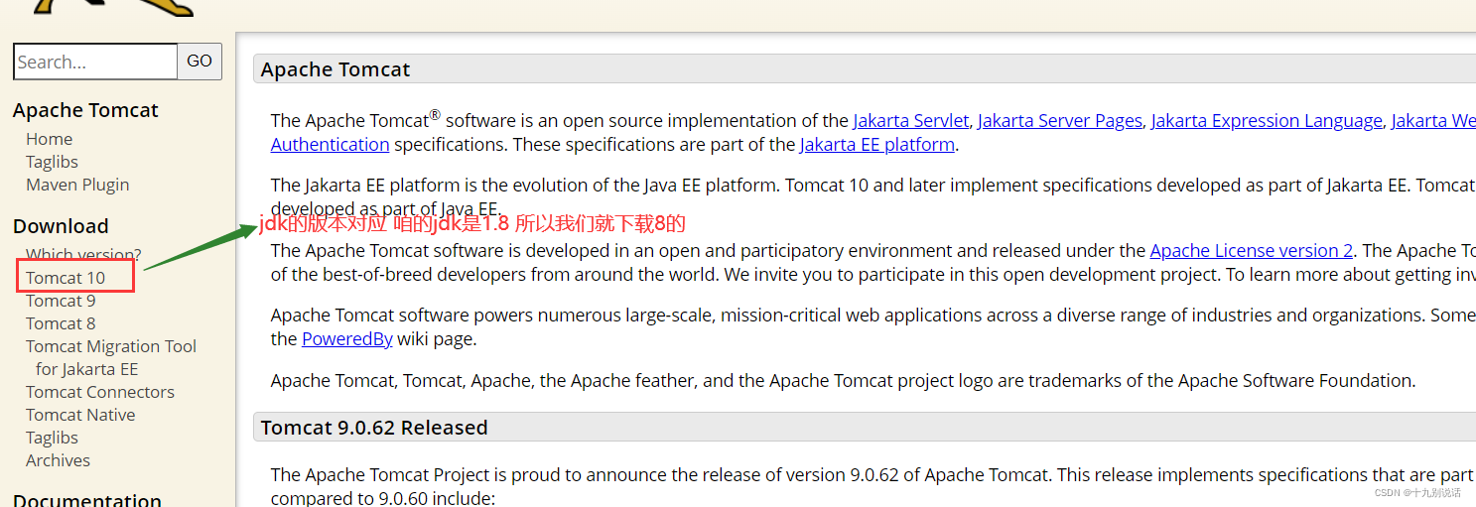Follow the Jakarta Server Pages hyperlink
Screen dimensions: 1476x507
(1060, 121)
